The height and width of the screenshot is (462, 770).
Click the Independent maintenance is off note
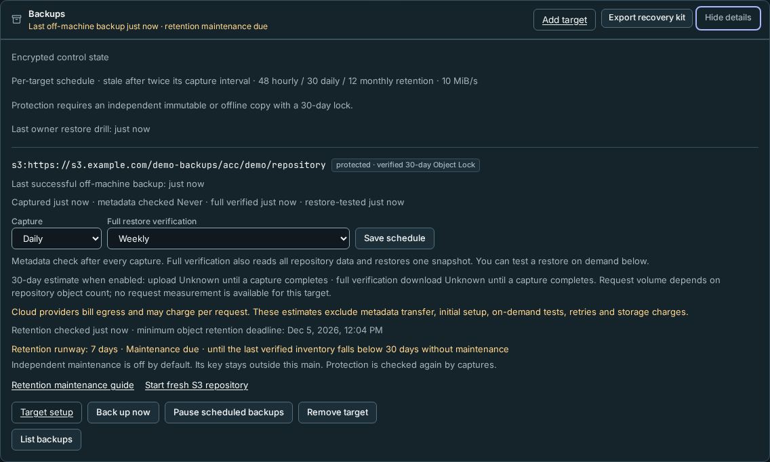[x=254, y=364]
